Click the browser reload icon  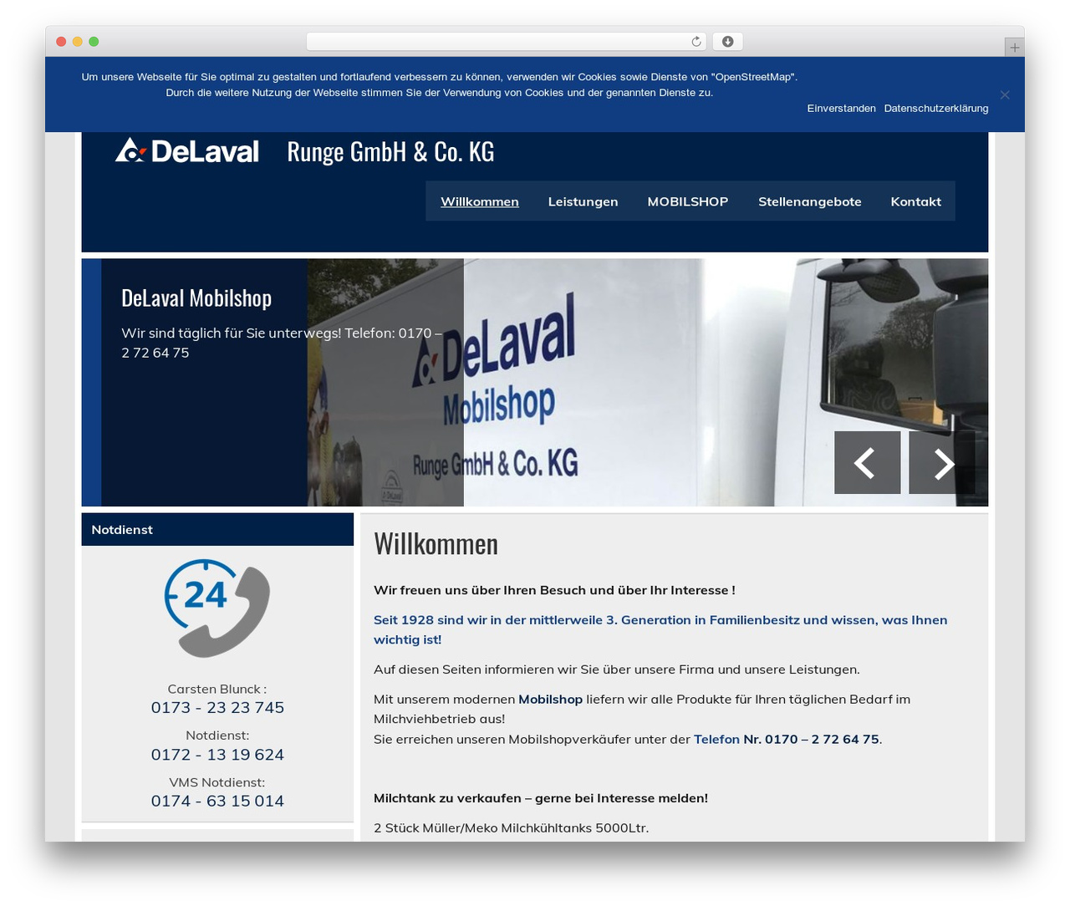[x=695, y=42]
